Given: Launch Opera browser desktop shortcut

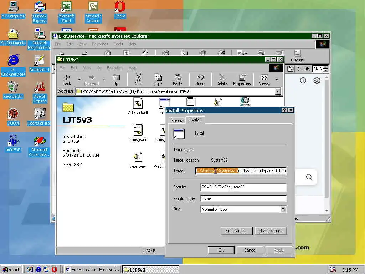Looking at the screenshot, I should click(x=120, y=10).
